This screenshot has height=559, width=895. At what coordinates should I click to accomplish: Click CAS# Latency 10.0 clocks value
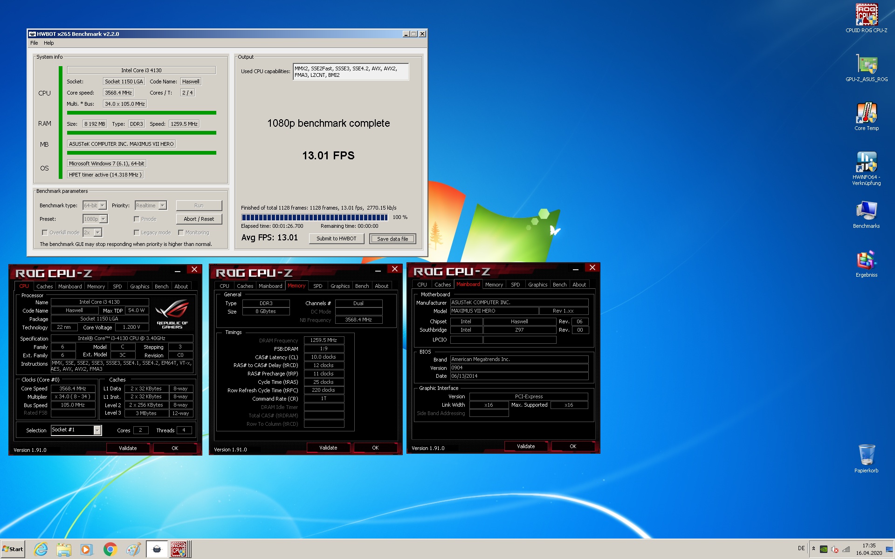coord(324,357)
